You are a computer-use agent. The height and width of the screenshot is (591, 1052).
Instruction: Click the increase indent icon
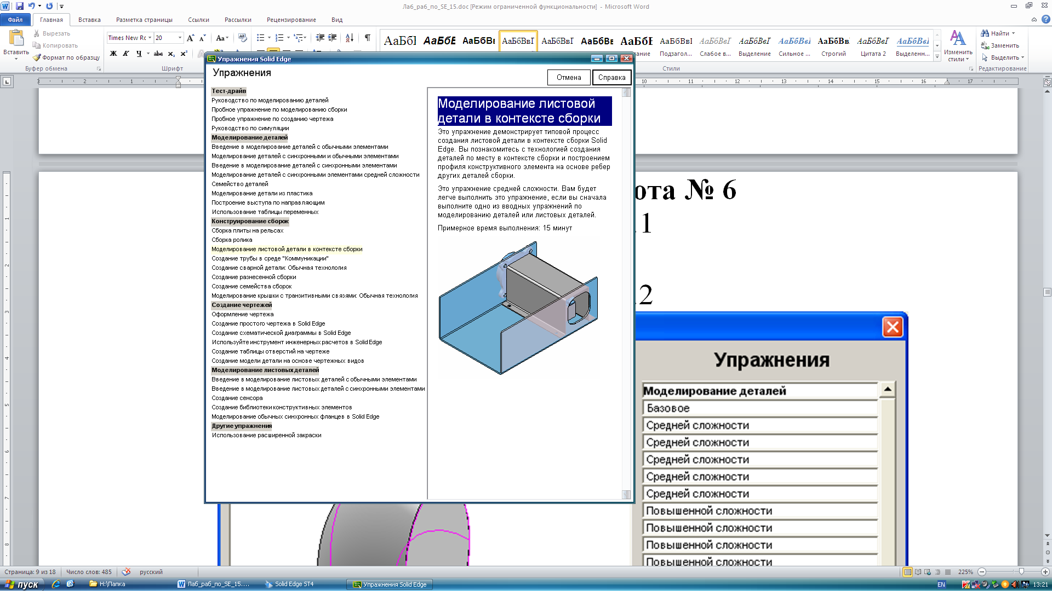333,38
